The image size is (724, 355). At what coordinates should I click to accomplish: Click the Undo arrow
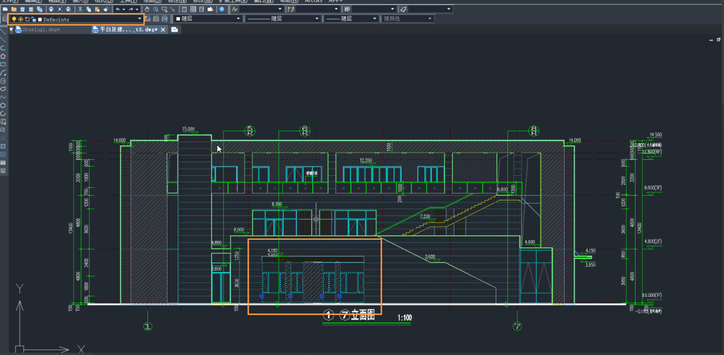pyautogui.click(x=118, y=9)
